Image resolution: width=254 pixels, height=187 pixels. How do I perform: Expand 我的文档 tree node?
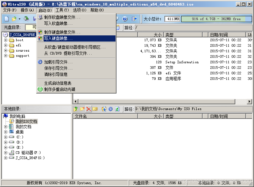click(x=6, y=127)
